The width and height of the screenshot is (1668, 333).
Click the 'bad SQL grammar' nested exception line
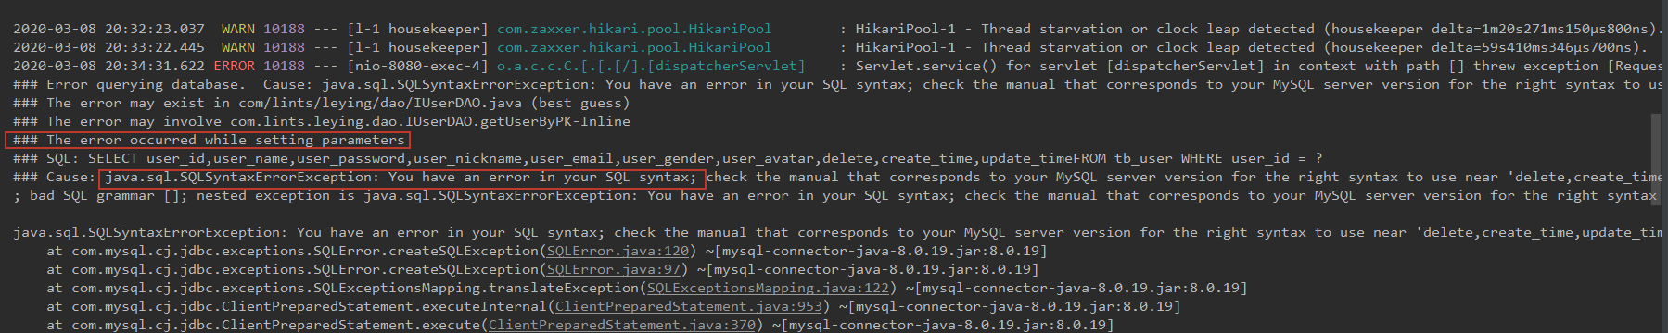click(834, 195)
